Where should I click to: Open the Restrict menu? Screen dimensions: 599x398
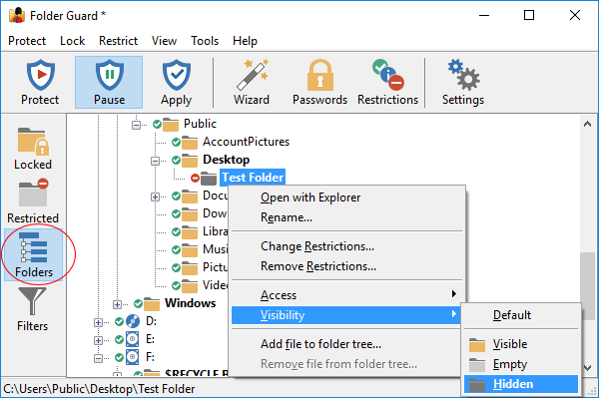pos(118,41)
